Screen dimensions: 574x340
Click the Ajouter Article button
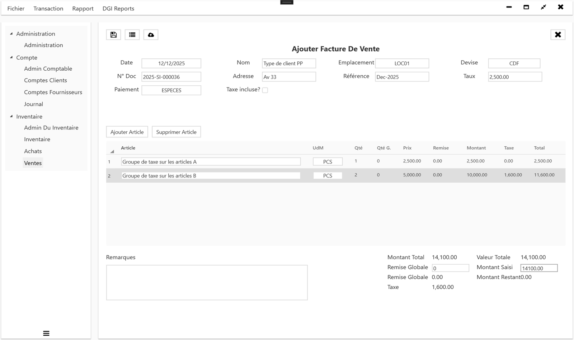pos(127,132)
